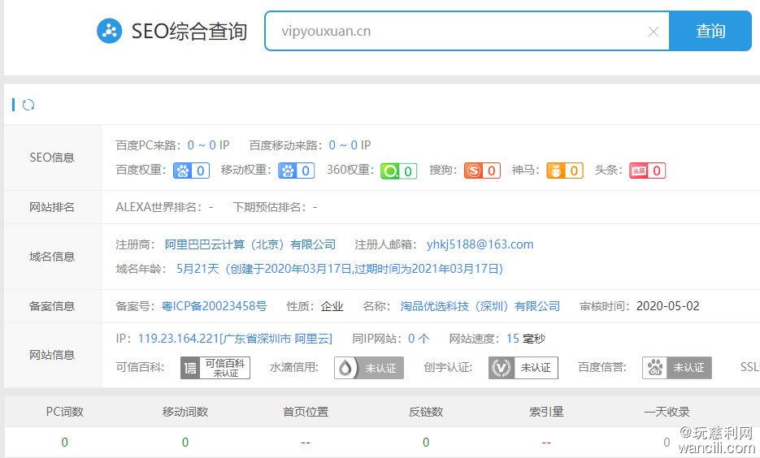Click the PC词数 value 0
Viewport: 760px width, 458px height.
coord(64,442)
